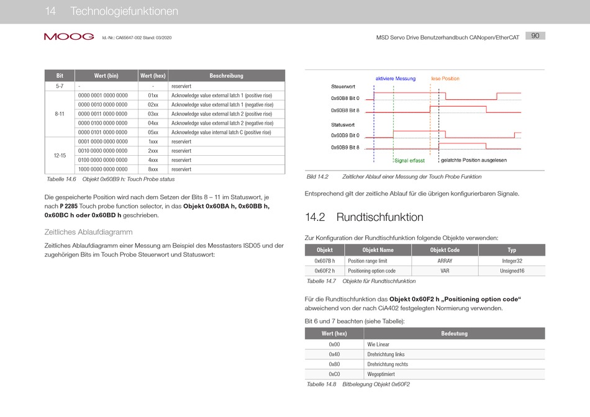The image size is (590, 417).
Task: Select "Acknowledge value internal latch C (positive rise)"
Action: (221, 132)
